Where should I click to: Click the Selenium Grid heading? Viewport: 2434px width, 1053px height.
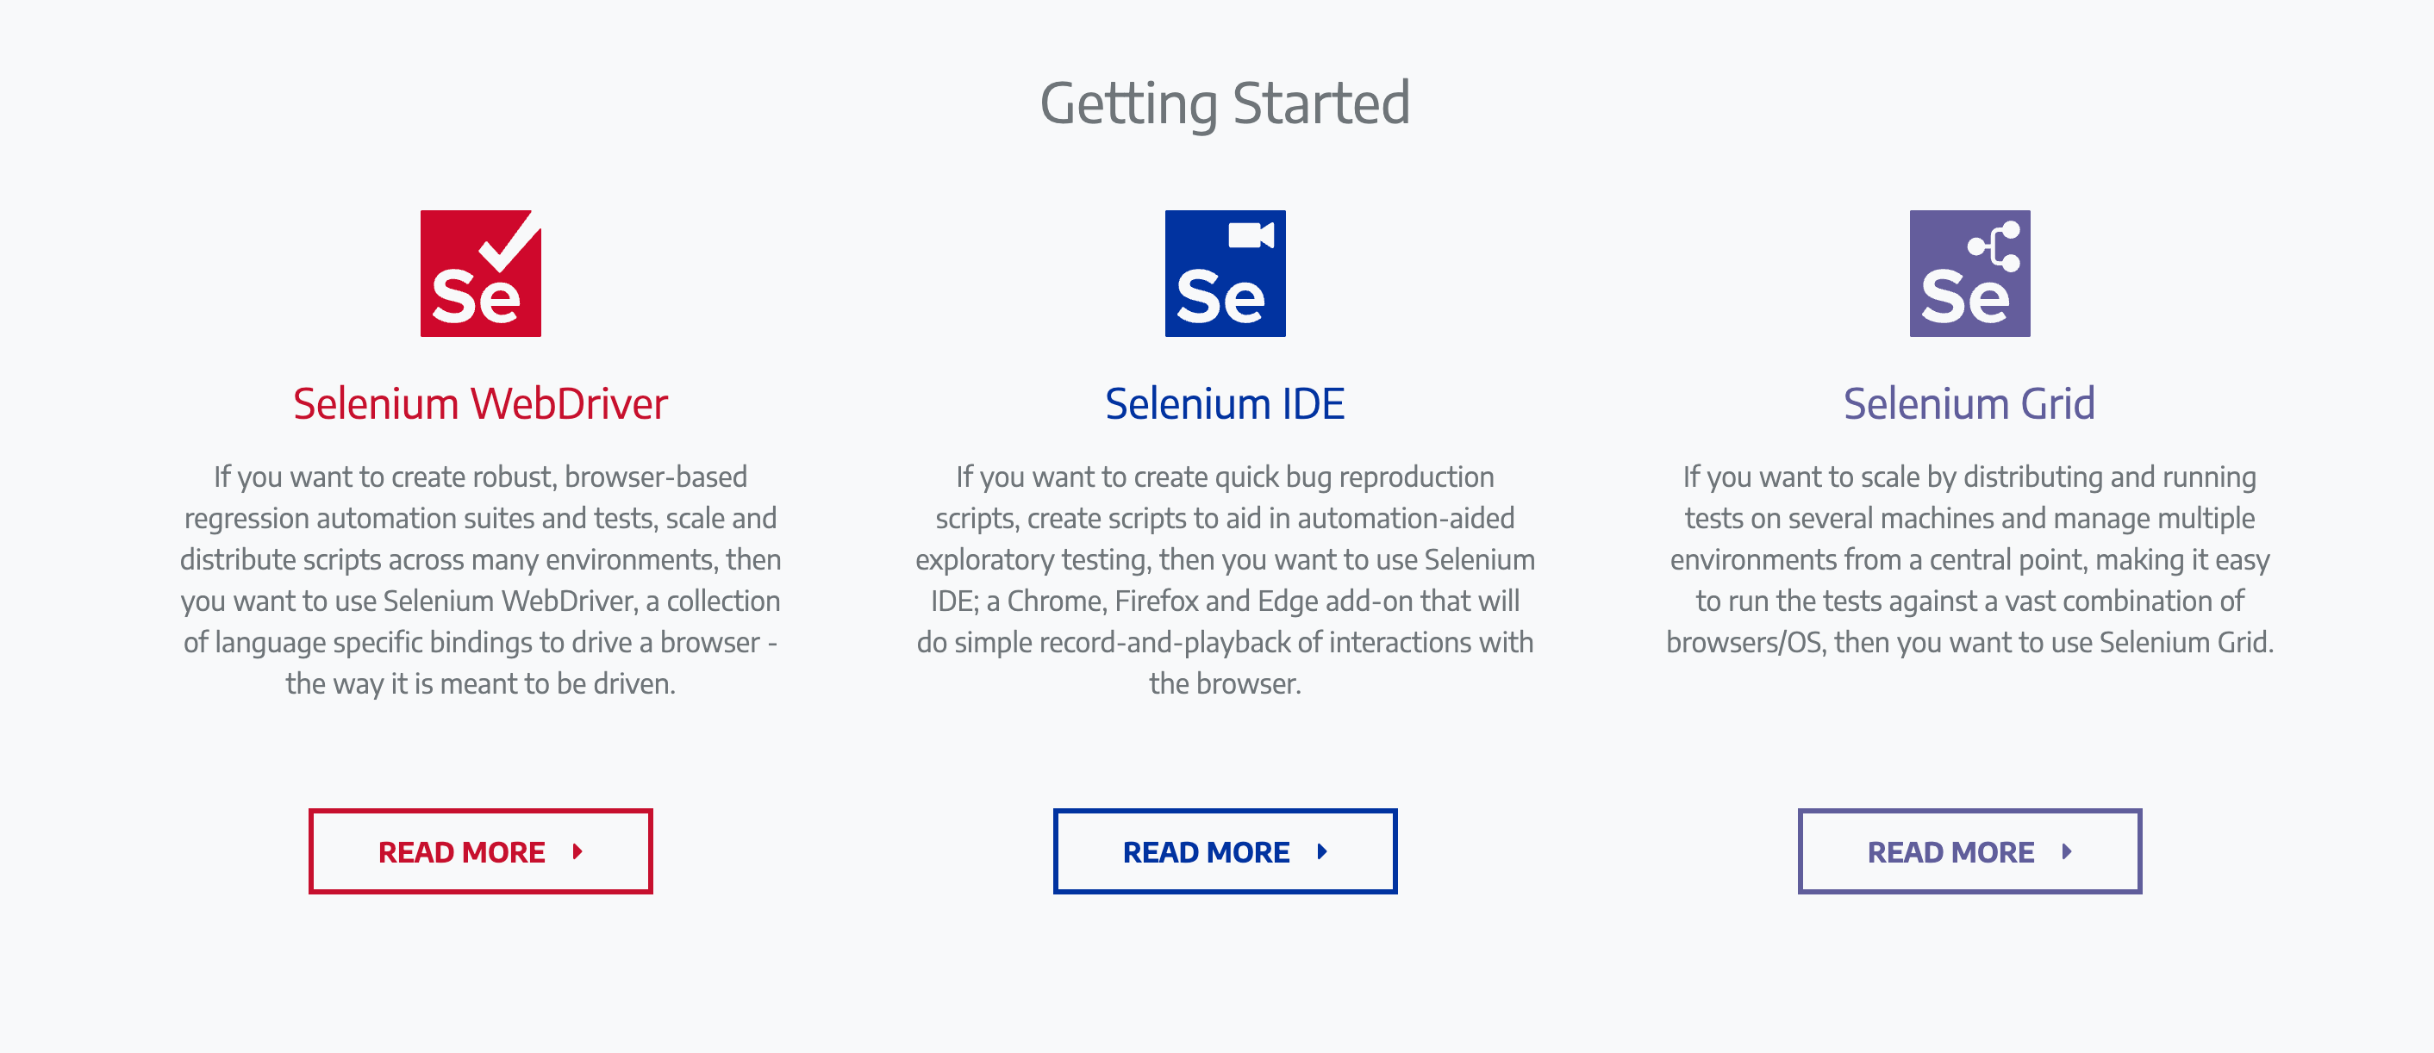(1969, 404)
